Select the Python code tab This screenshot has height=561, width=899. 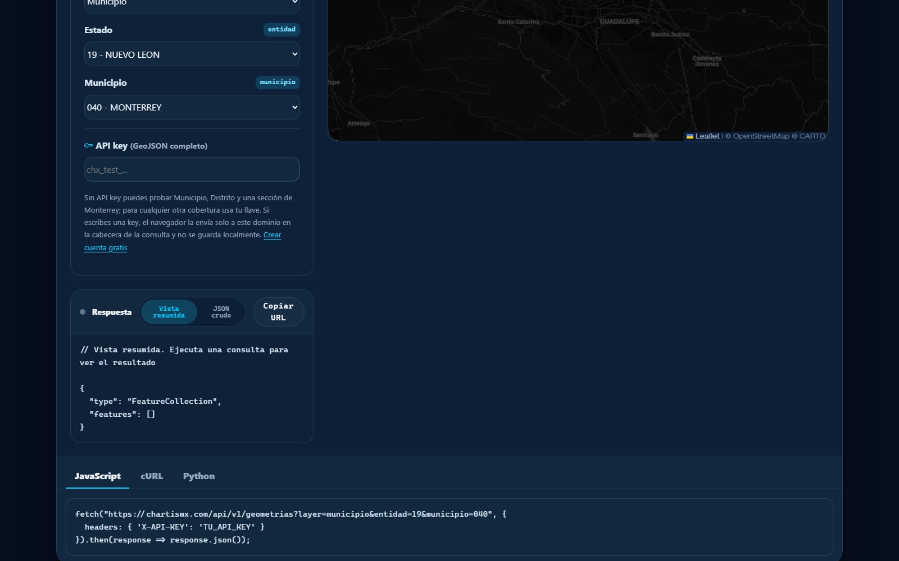pos(199,476)
